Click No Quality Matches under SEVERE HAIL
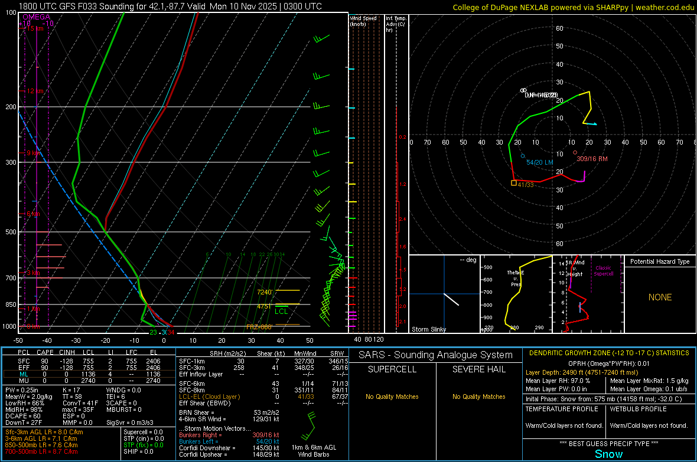The image size is (697, 462). (x=478, y=397)
